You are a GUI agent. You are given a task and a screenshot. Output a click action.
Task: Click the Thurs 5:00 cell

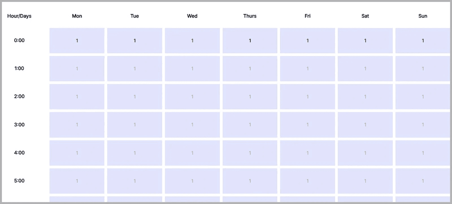click(250, 181)
